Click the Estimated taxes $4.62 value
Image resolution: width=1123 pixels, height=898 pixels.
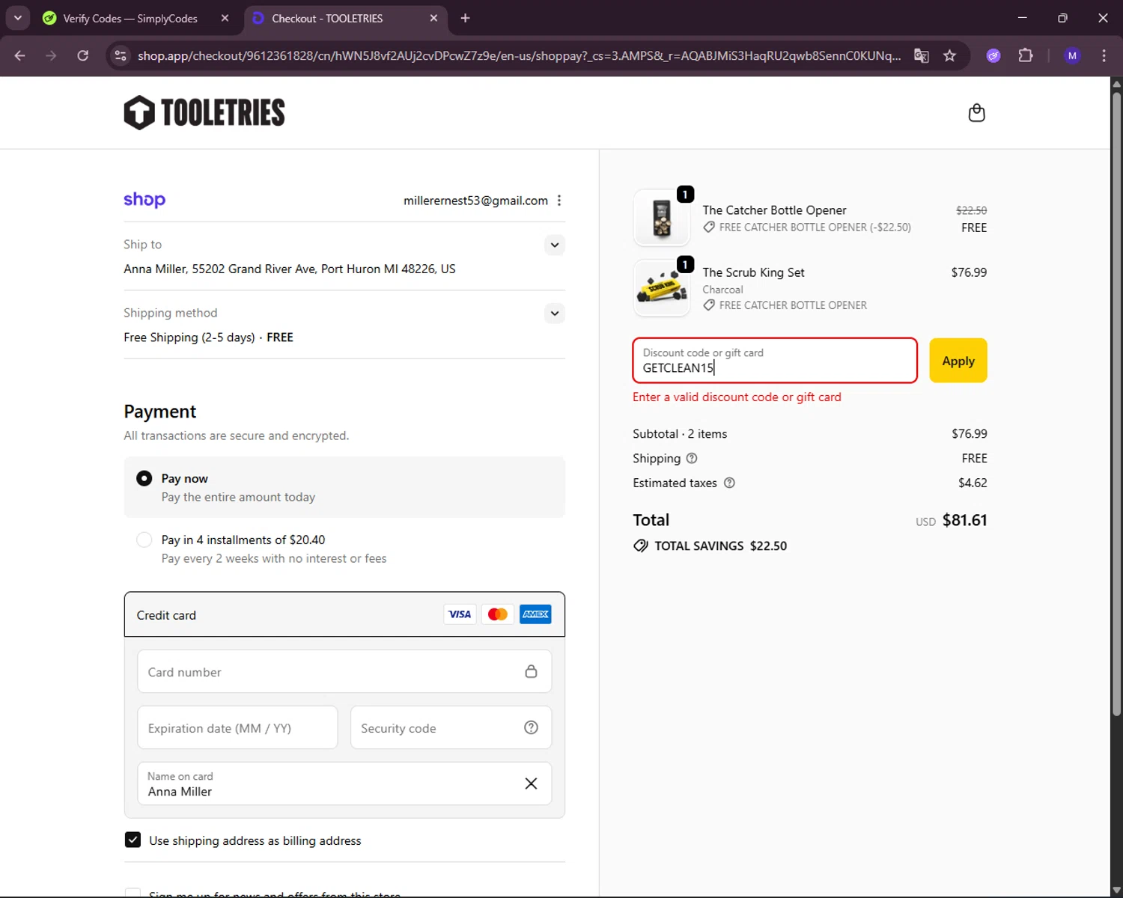973,483
